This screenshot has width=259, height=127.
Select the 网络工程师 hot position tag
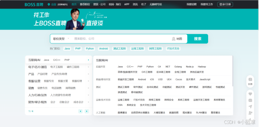tap(155, 49)
